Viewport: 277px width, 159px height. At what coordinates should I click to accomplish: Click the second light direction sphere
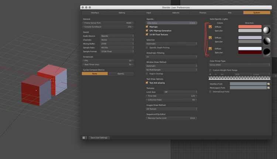(x=267, y=41)
